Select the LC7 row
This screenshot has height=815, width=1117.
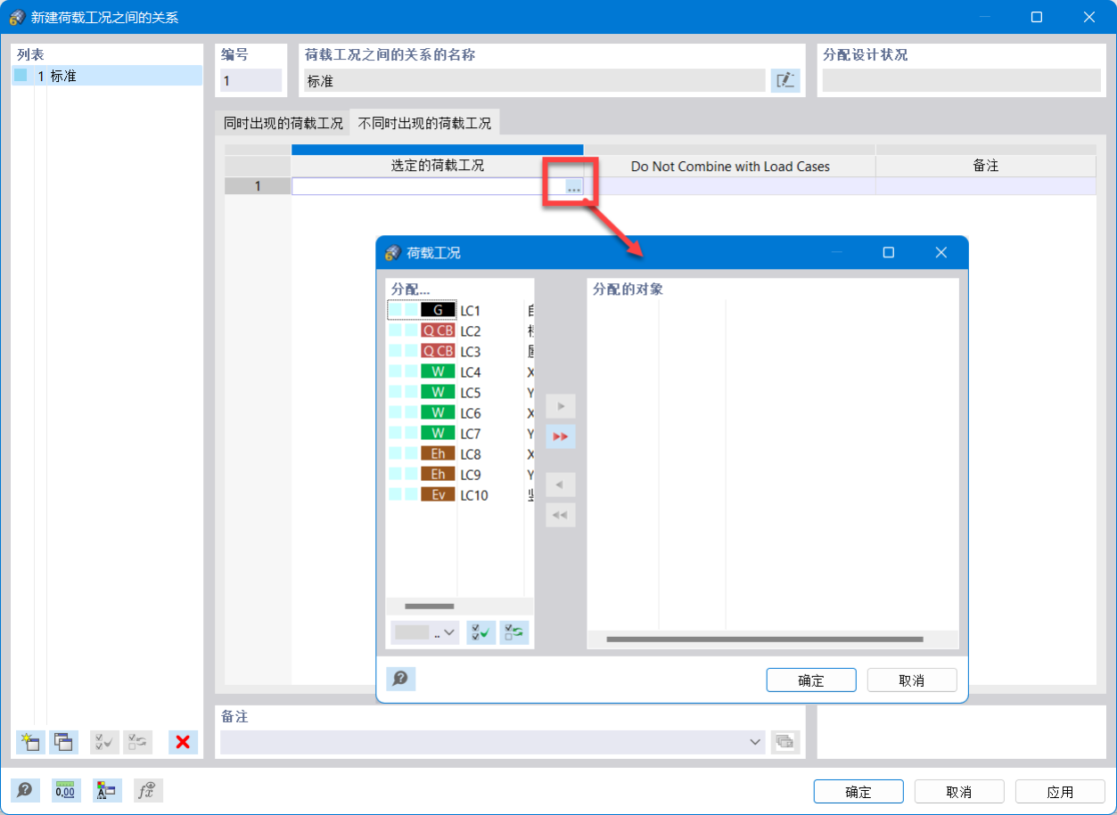(x=460, y=433)
